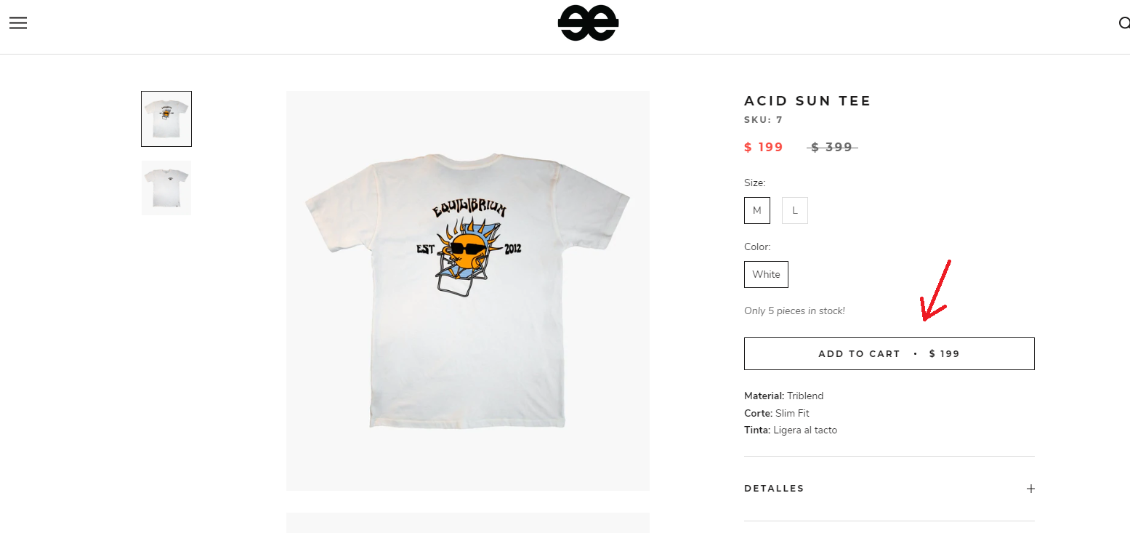
Task: Select size L option
Action: 795,210
